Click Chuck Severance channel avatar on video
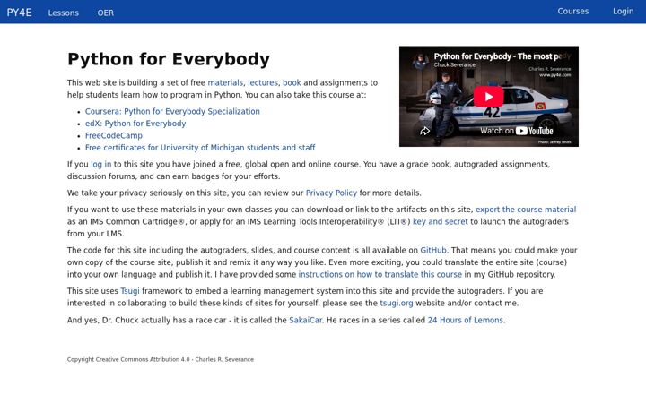 421,61
